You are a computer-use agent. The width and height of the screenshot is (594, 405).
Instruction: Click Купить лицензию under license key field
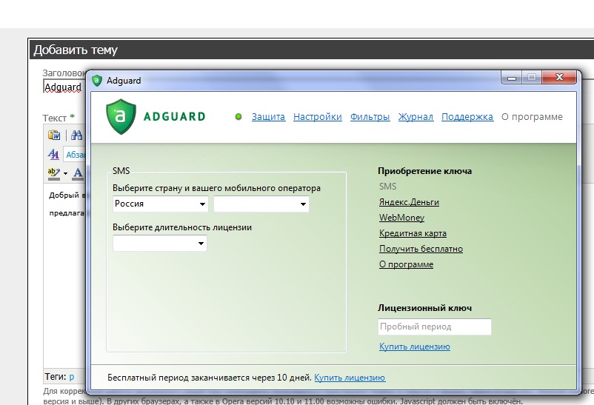415,347
